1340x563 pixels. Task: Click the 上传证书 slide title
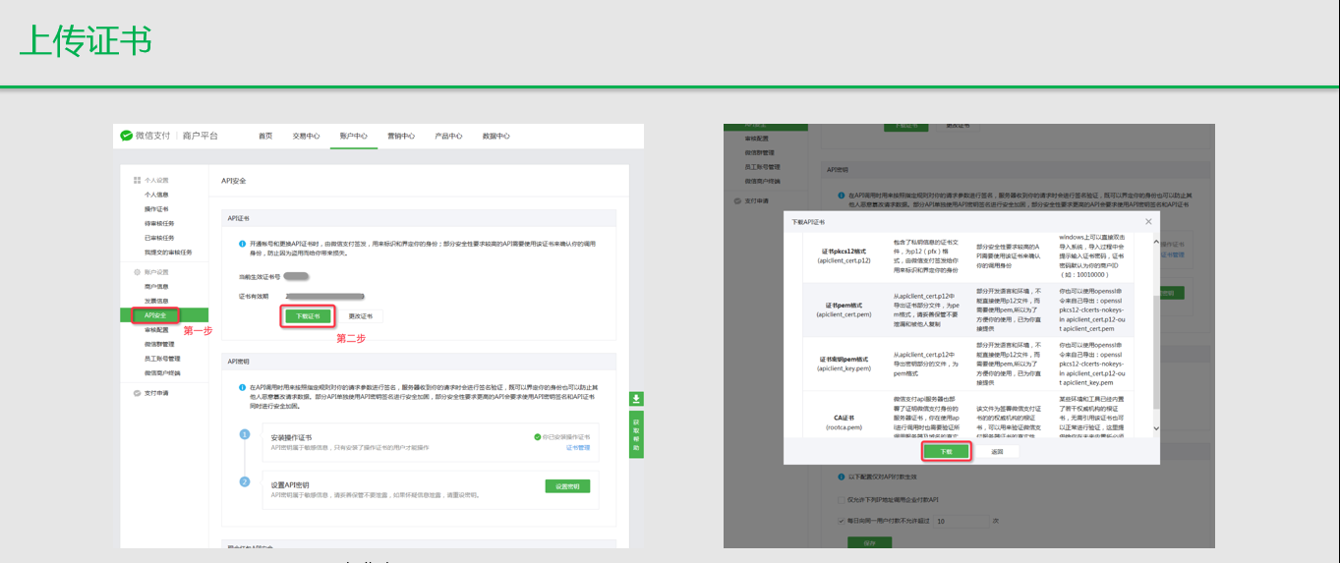(85, 41)
